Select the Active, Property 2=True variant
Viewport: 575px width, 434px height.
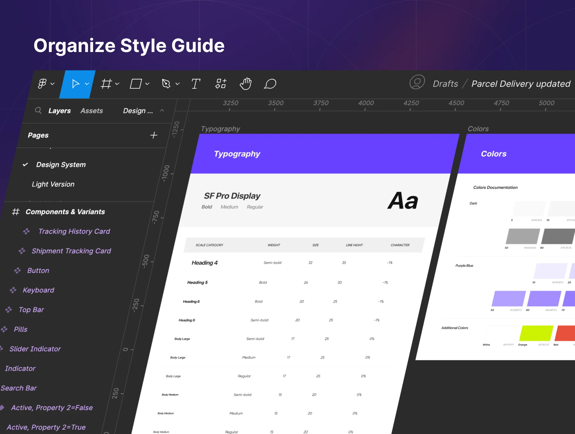coord(46,427)
